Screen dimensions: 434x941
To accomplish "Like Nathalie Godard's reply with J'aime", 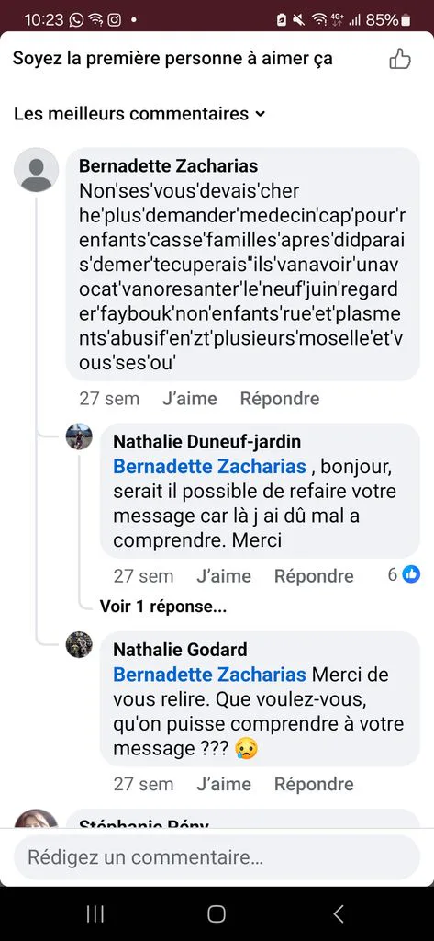I will click(224, 784).
